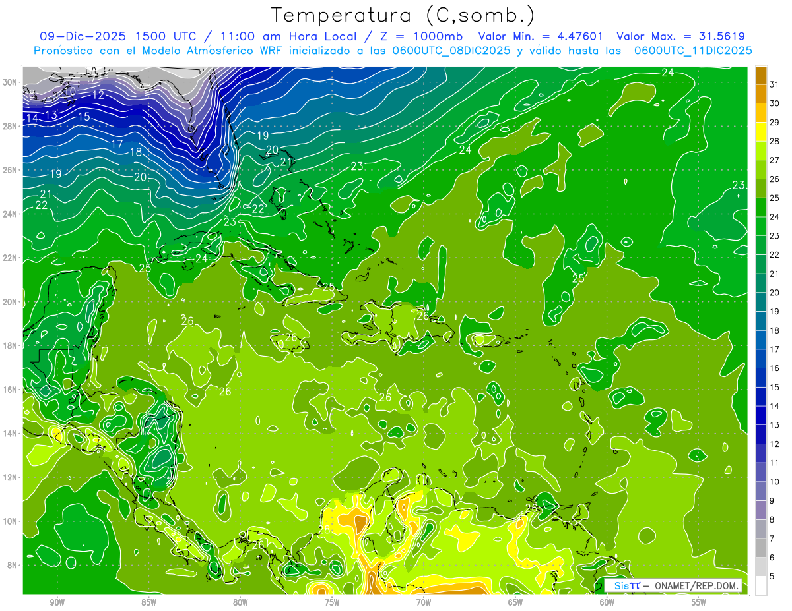Click the "22N" latitude axis label
The height and width of the screenshot is (611, 792).
point(11,258)
